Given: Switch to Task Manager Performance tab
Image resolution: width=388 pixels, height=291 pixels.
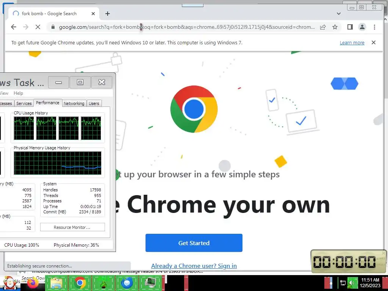Looking at the screenshot, I should coord(47,103).
